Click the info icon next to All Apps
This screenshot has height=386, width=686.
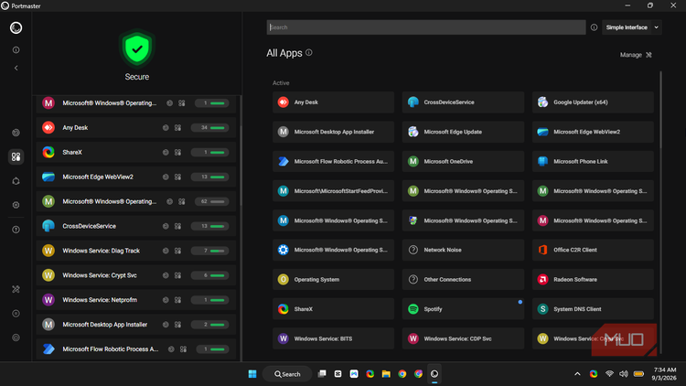tap(309, 52)
